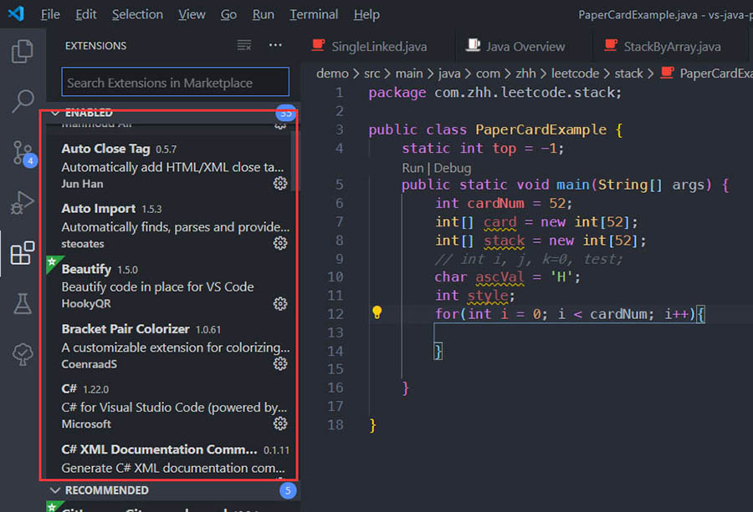
Task: Collapse the ENABLED extensions section
Action: 173,113
